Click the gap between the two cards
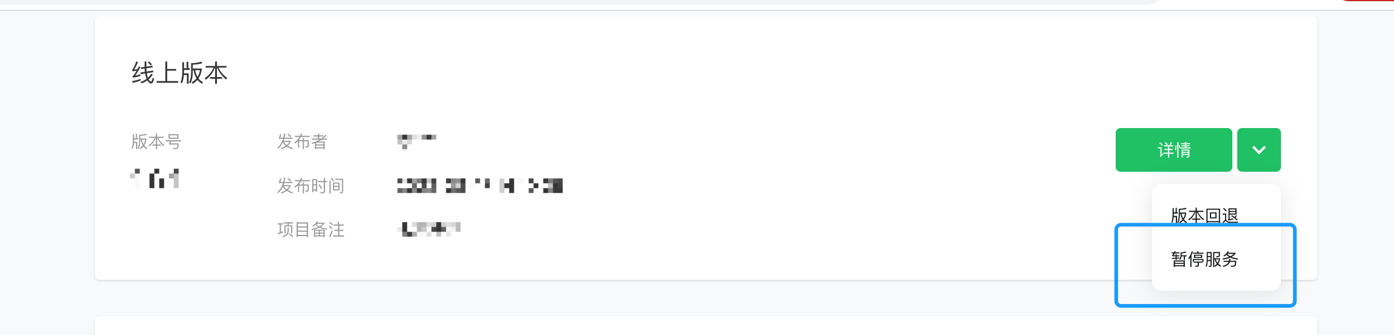This screenshot has width=1394, height=335. pos(608,298)
